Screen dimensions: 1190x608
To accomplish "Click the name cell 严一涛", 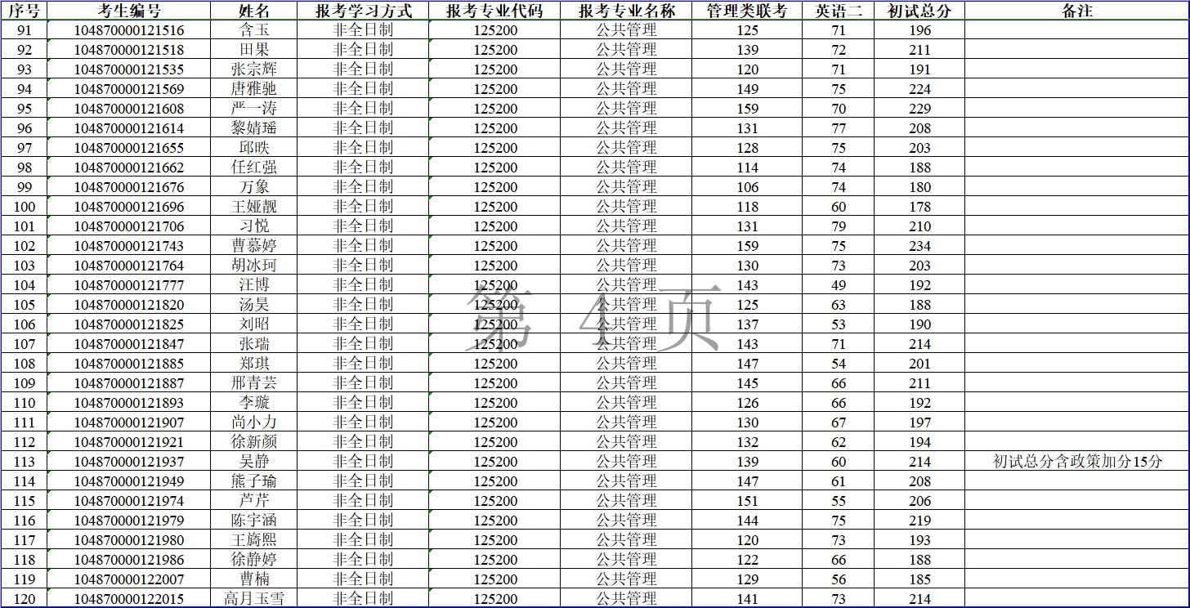I will pyautogui.click(x=254, y=109).
